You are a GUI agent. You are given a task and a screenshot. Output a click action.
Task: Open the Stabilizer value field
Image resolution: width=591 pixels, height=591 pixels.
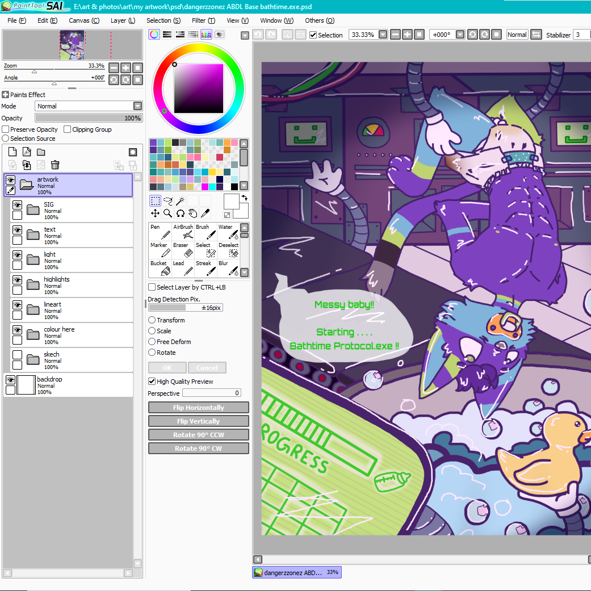pyautogui.click(x=581, y=35)
